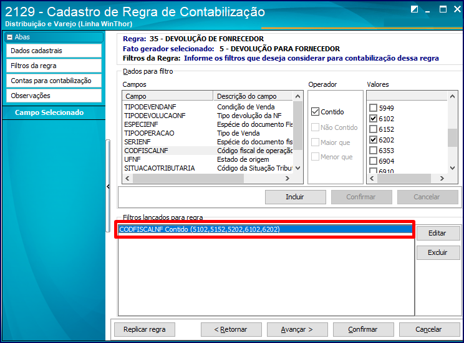Check value 5949

click(373, 108)
